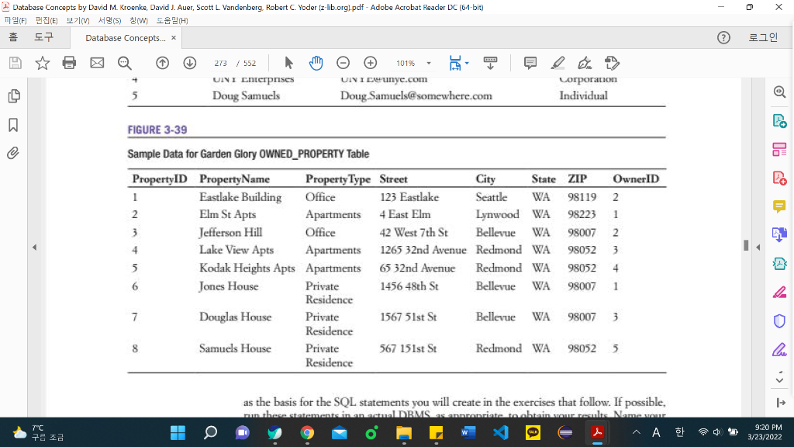
Task: Toggle the Attachments paperclip panel
Action: (x=12, y=152)
